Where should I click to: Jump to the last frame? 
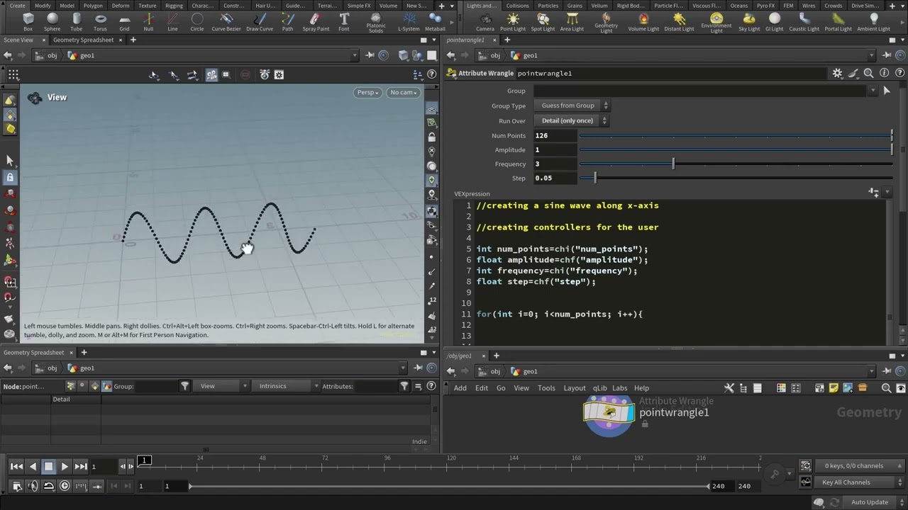[81, 466]
